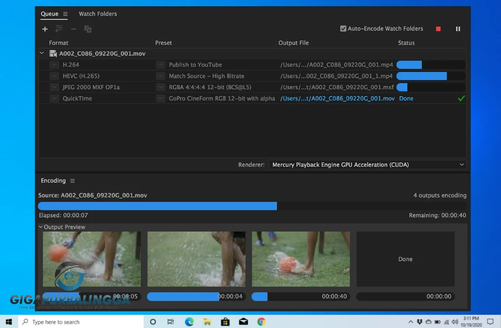Screen dimensions: 501x328
Task: Click the Done output preview tile
Action: tap(405, 259)
